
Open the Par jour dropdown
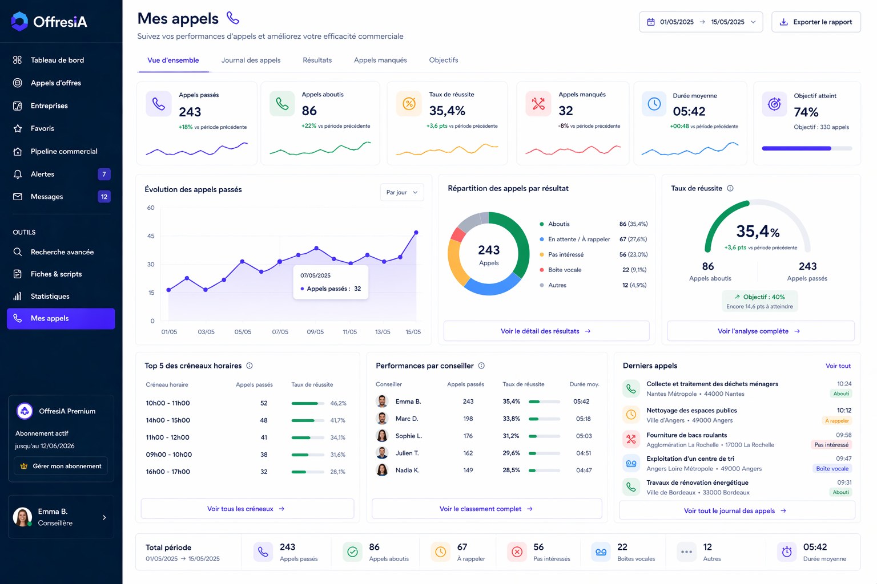point(402,192)
